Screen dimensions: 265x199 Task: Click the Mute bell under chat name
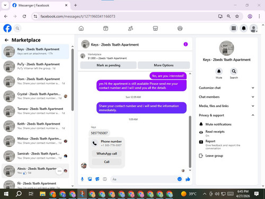click(219, 72)
